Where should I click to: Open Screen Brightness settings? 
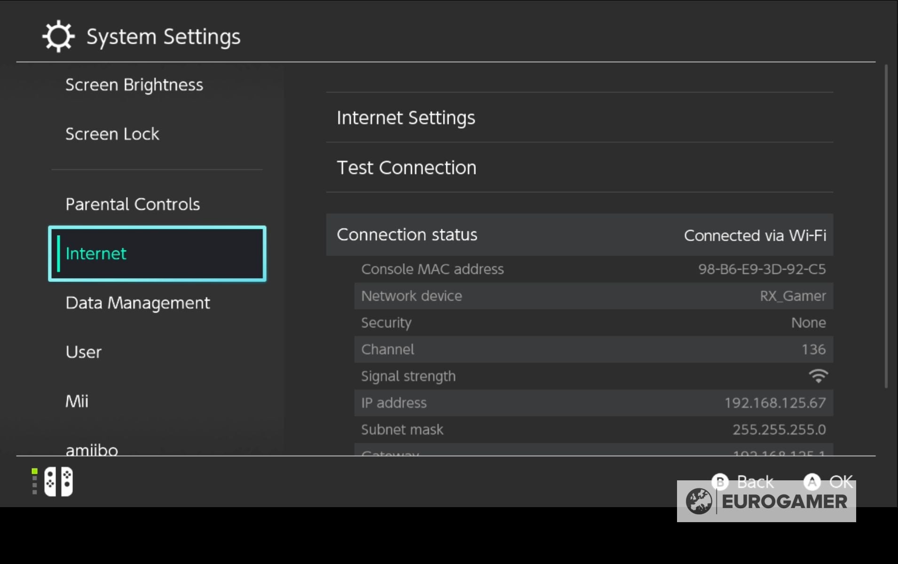tap(134, 85)
